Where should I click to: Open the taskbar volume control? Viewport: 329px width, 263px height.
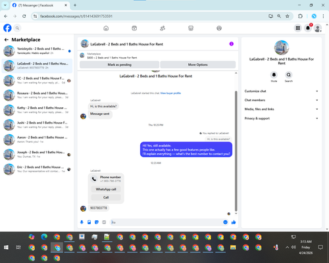pyautogui.click(x=293, y=247)
